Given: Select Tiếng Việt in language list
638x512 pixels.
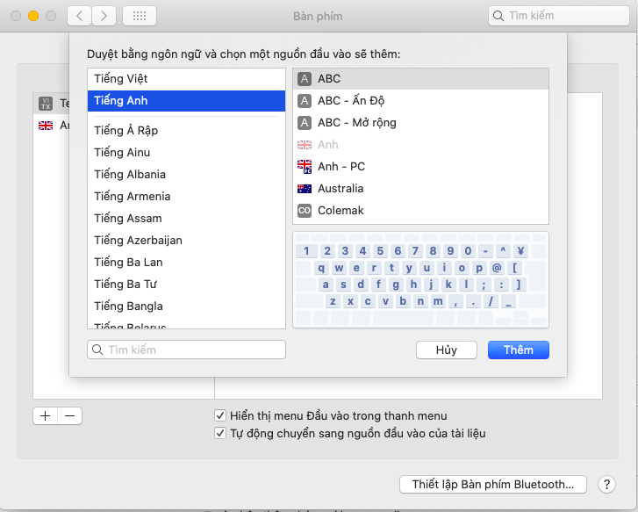Looking at the screenshot, I should (186, 79).
